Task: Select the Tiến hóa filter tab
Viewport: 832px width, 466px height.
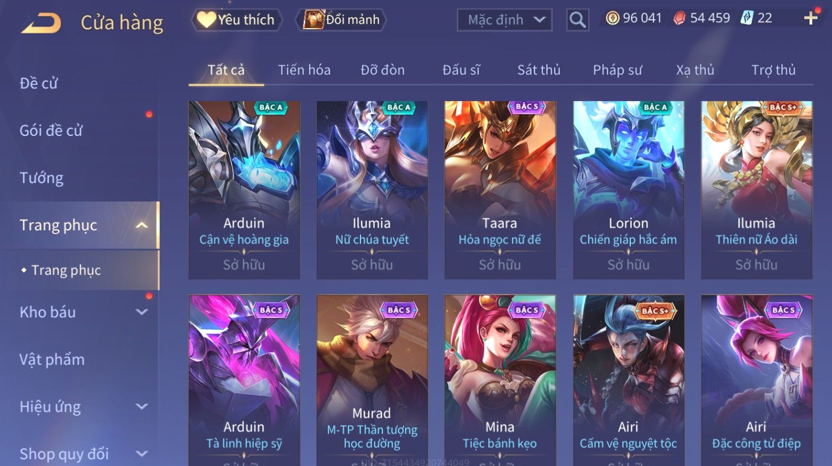Action: [304, 70]
